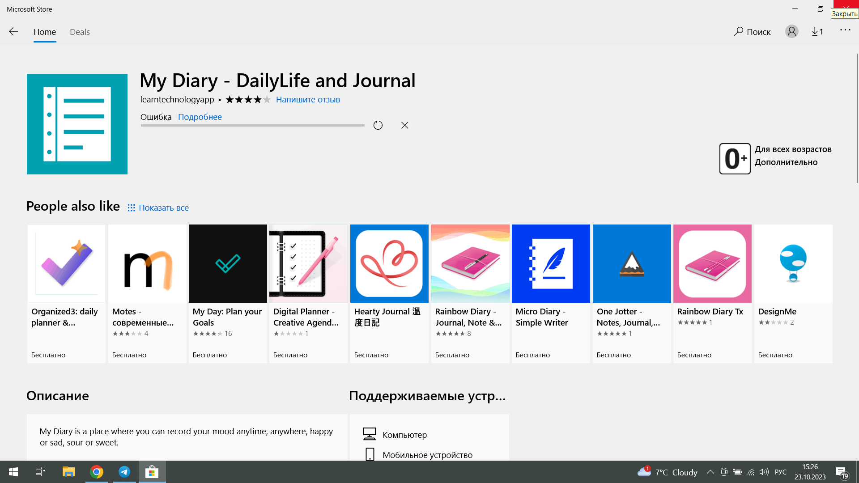
Task: Launch Google Chrome from the taskbar
Action: (97, 472)
